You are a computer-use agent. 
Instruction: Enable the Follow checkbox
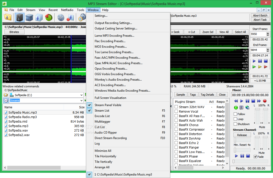click(x=235, y=114)
